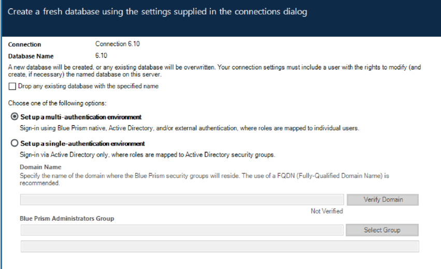Click the Blue Prism Administrators Group field
Image resolution: width=441 pixels, height=269 pixels.
(181, 230)
